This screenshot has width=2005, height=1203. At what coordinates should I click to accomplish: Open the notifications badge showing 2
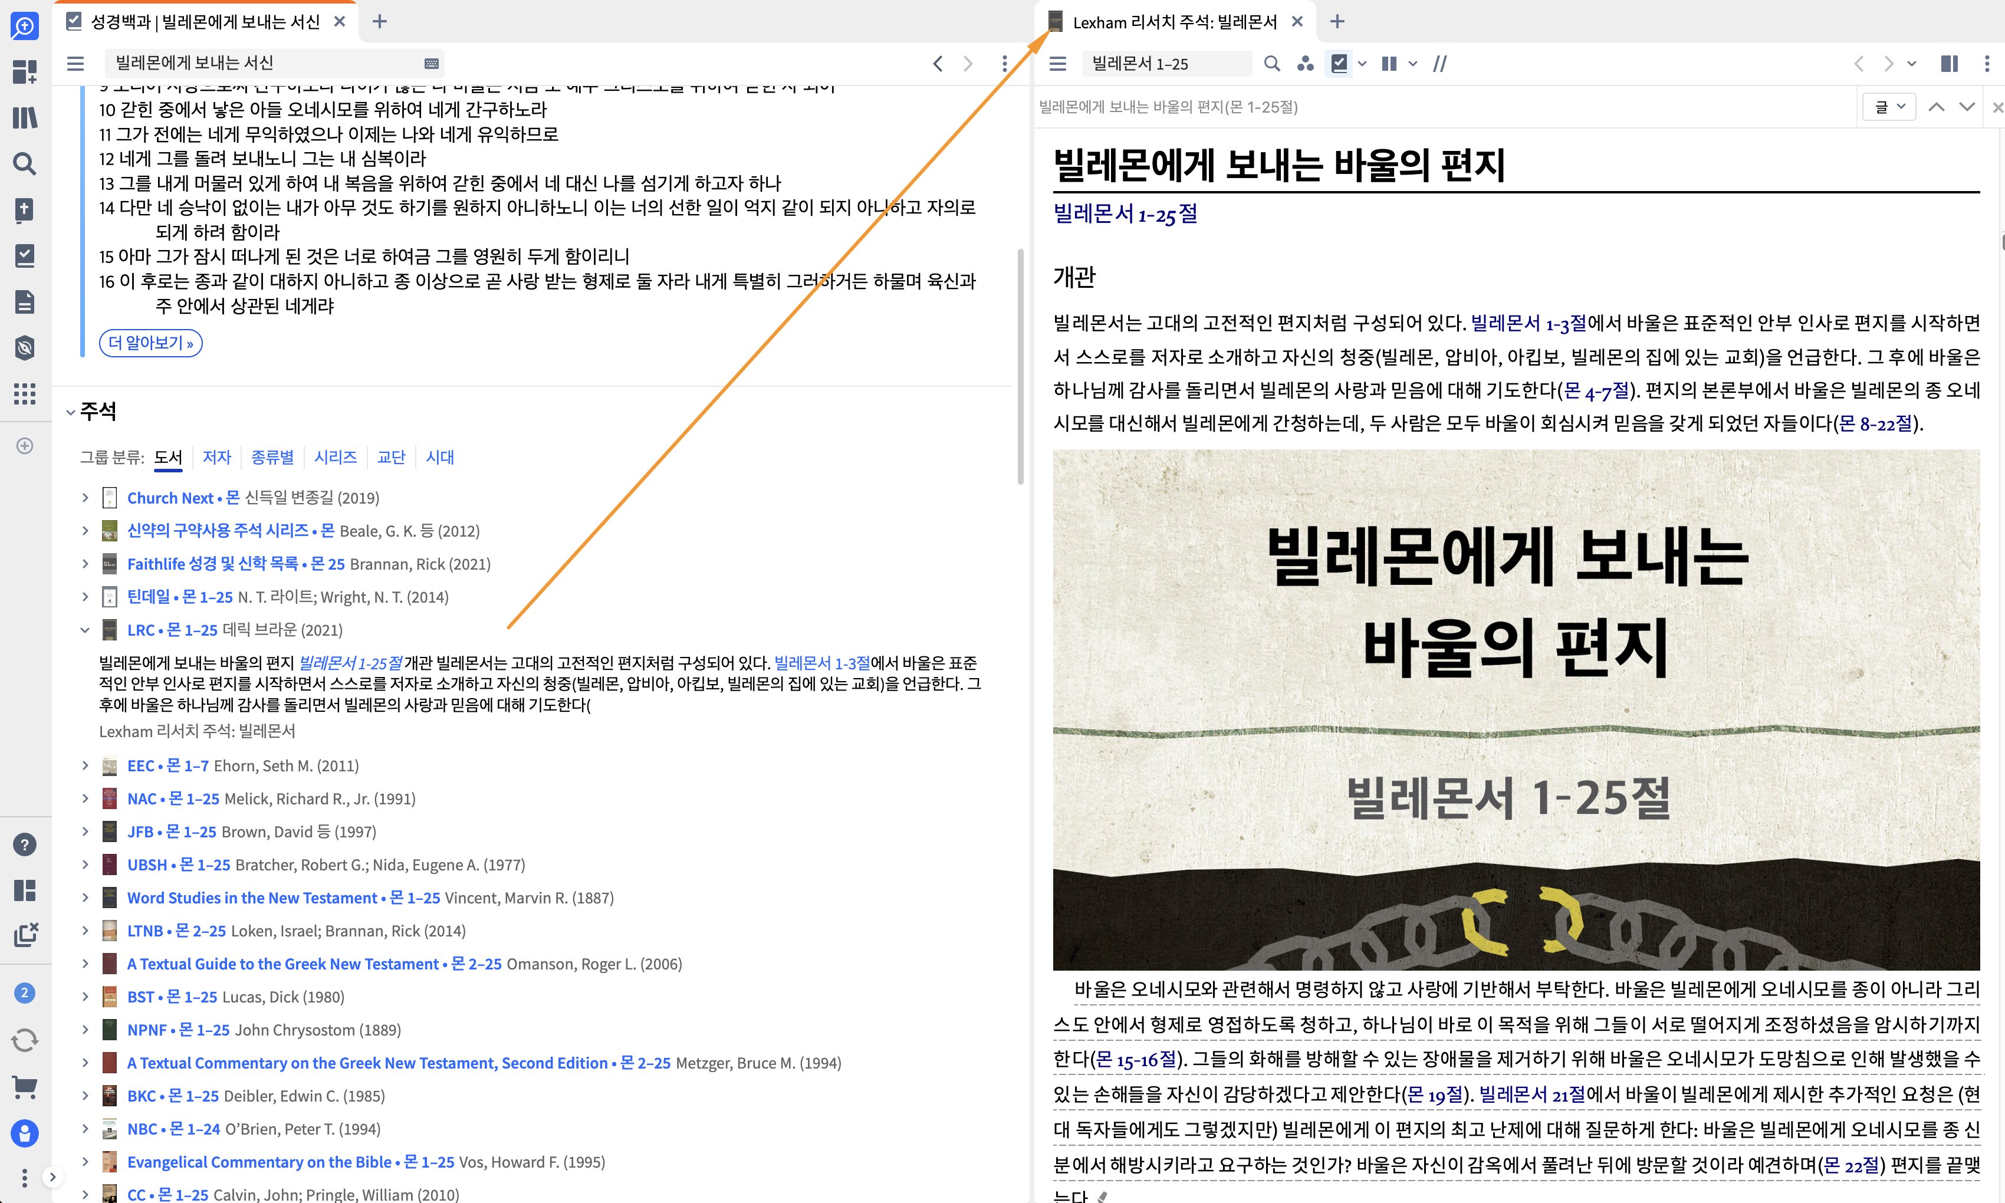[x=25, y=993]
